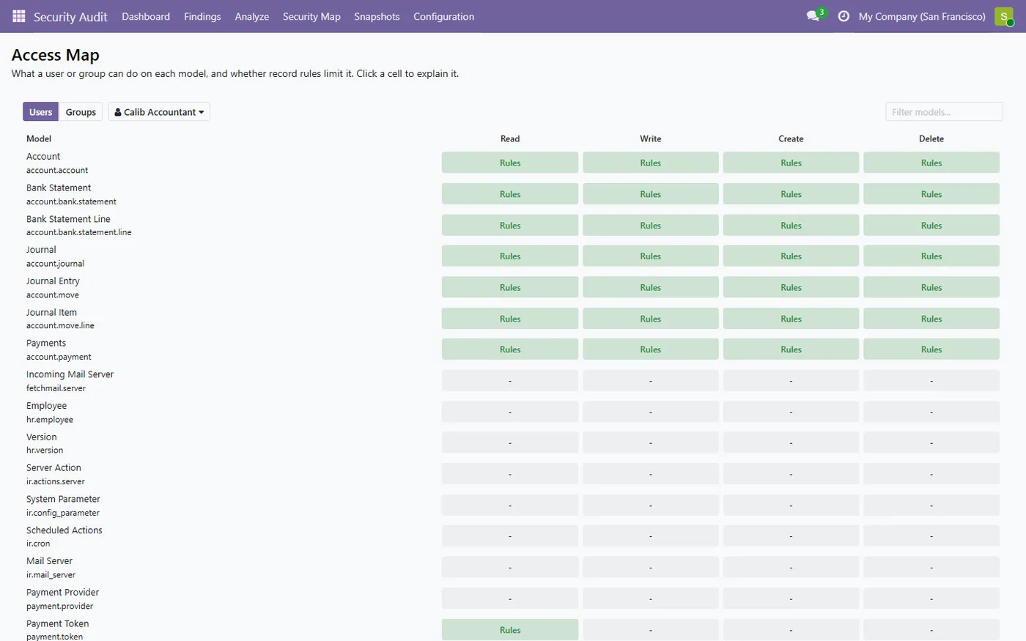Viewport: 1026px width, 641px height.
Task: Click the Write column header
Action: (651, 138)
